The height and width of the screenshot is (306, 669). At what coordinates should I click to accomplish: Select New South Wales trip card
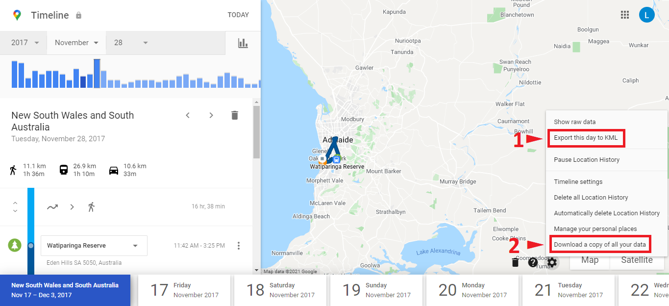click(65, 290)
